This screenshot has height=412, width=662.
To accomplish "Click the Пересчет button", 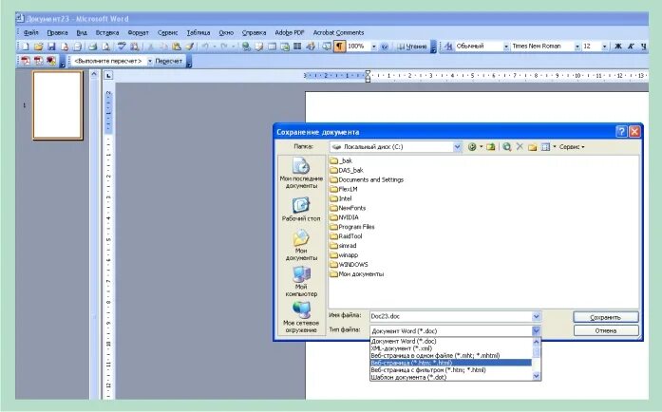I will (x=168, y=61).
